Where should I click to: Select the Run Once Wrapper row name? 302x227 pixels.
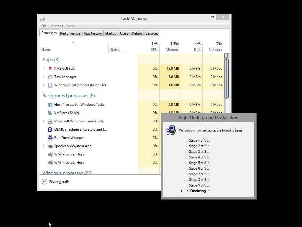(69, 138)
